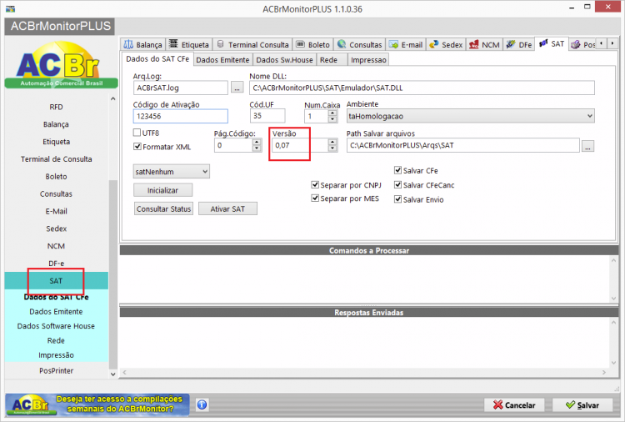Browse for the Arq.Log file

(237, 88)
